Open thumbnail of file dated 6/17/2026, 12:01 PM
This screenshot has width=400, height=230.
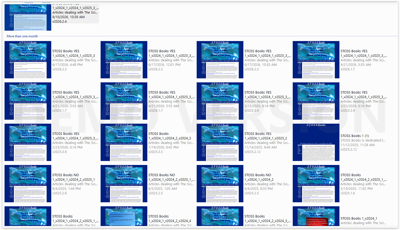(124, 60)
